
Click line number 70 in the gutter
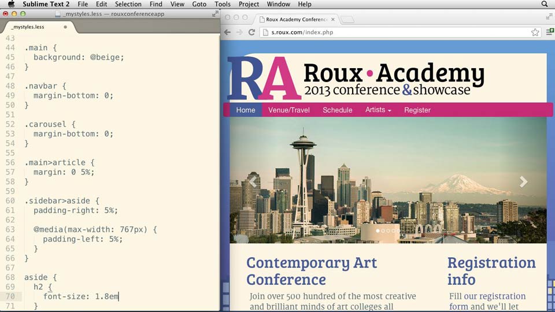pyautogui.click(x=10, y=296)
